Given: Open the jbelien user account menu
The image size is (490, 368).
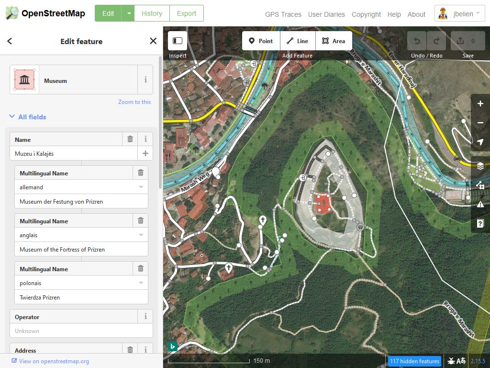Looking at the screenshot, I should [460, 13].
